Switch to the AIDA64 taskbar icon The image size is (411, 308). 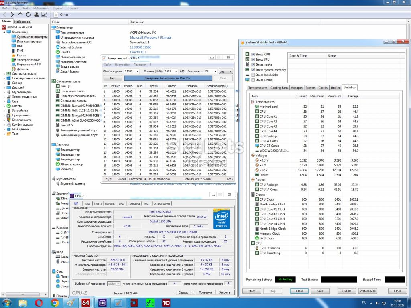click(86, 303)
